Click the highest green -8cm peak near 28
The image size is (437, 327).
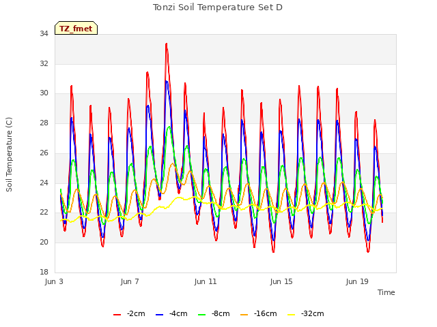coord(169,127)
